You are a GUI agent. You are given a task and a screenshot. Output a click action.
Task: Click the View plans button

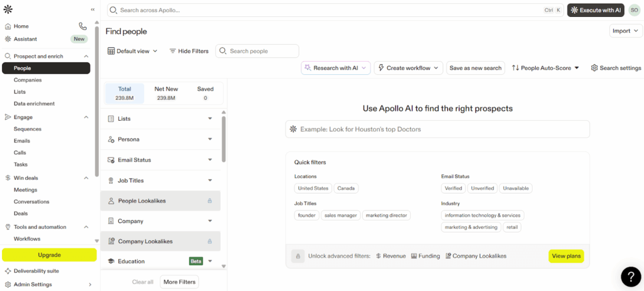click(566, 256)
